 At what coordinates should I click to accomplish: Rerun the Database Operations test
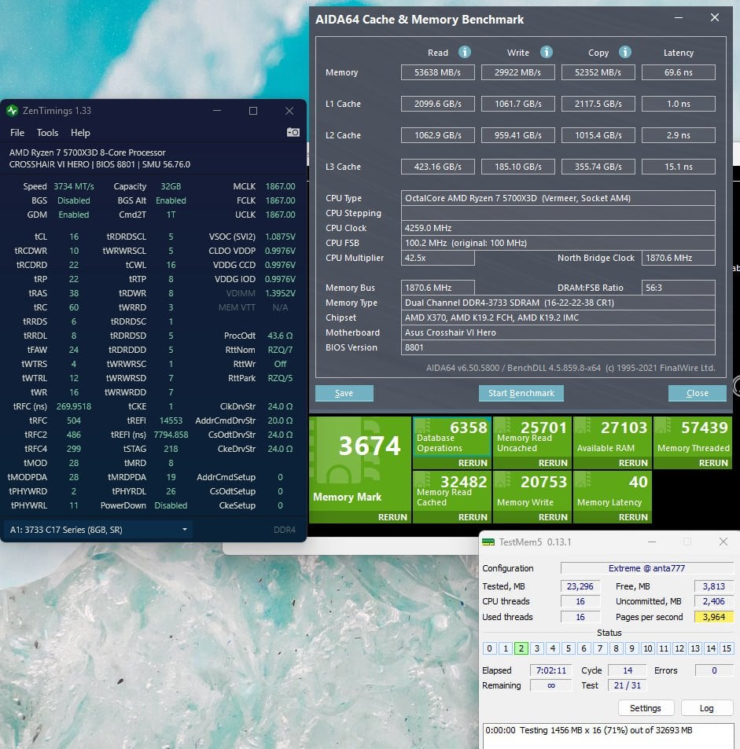(473, 463)
